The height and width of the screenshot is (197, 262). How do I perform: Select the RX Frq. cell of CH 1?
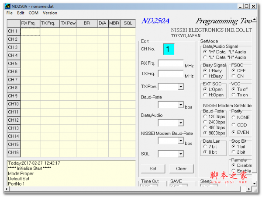(30, 32)
